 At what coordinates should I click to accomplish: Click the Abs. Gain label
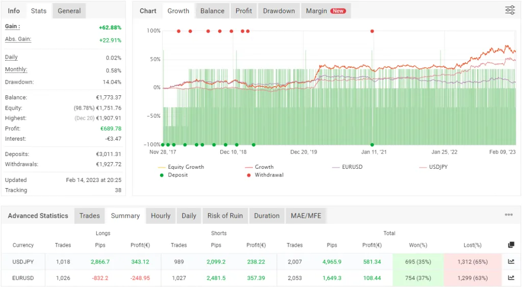18,39
